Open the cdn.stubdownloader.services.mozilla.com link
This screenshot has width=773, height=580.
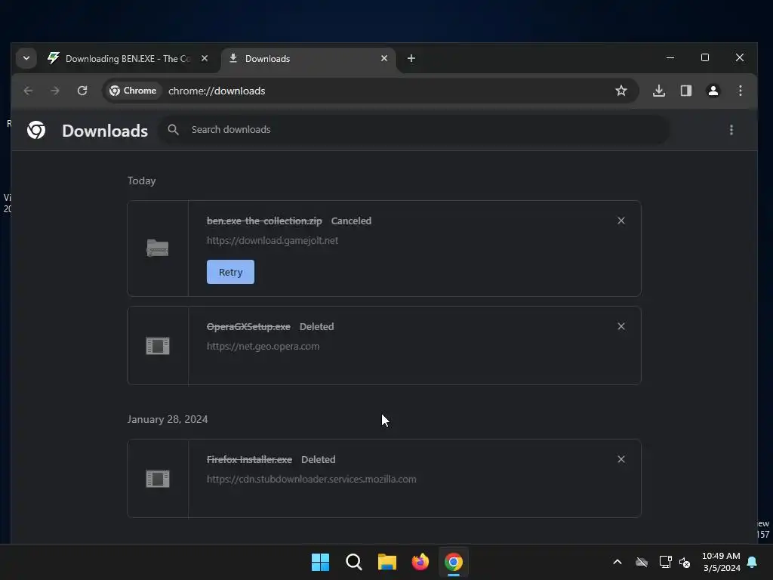311,480
